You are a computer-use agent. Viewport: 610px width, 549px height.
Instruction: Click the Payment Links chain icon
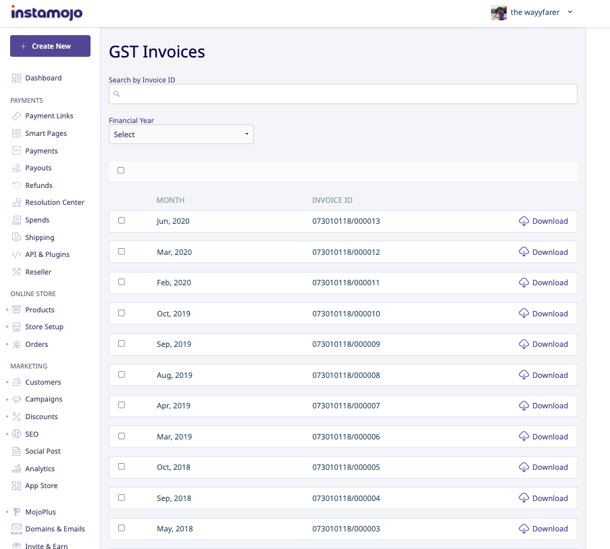coord(16,116)
